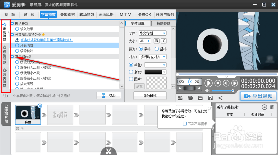Open help with the question mark icon

coord(210,98)
